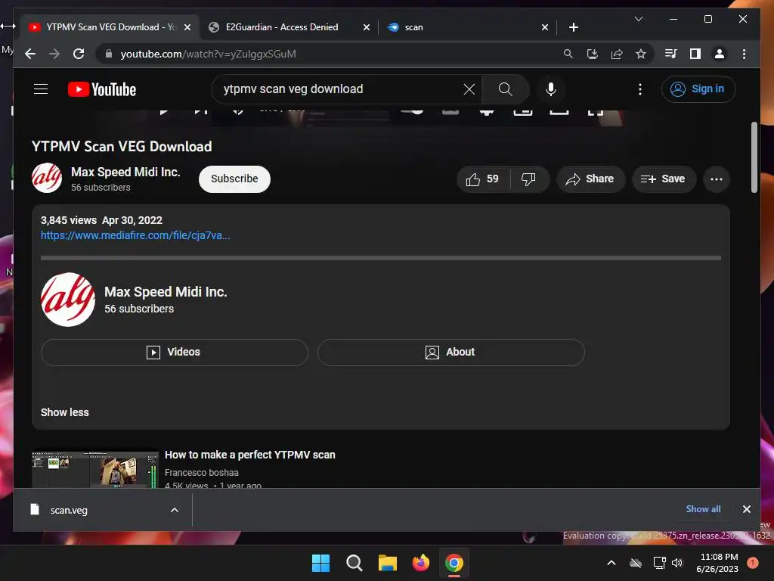
Task: Click the Share button
Action: (x=591, y=179)
